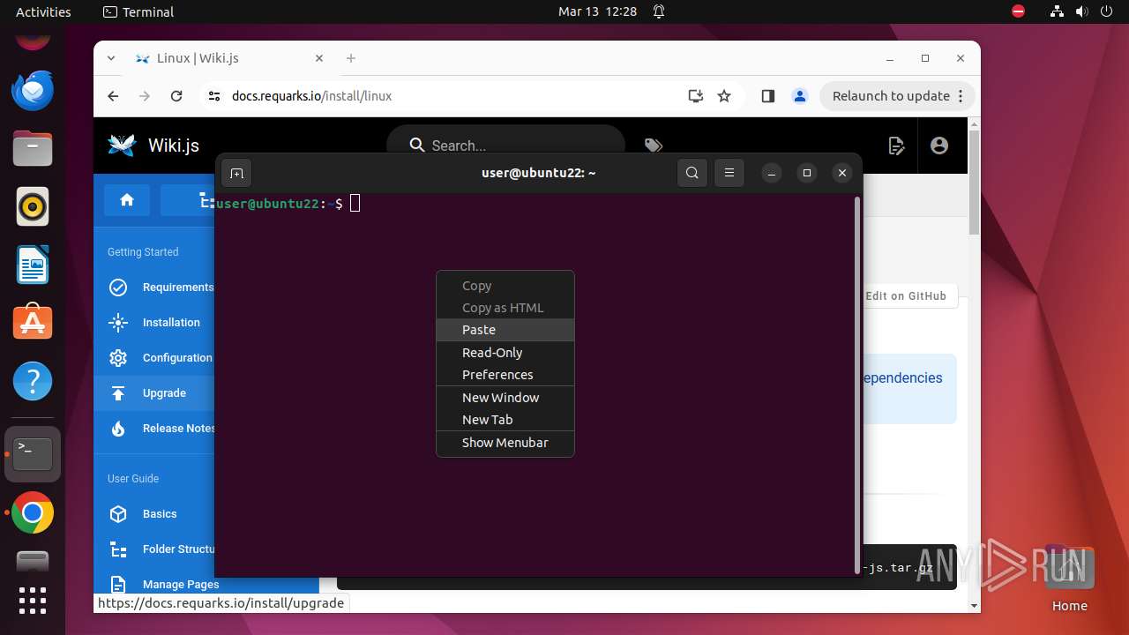Open Chrome tab search dropdown

click(x=111, y=58)
